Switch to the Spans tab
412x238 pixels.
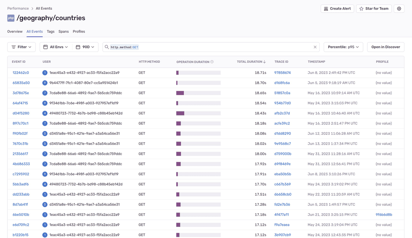click(x=64, y=31)
